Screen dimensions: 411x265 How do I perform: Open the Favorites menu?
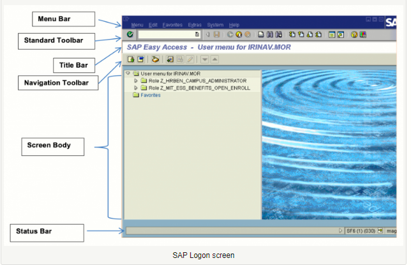point(172,25)
